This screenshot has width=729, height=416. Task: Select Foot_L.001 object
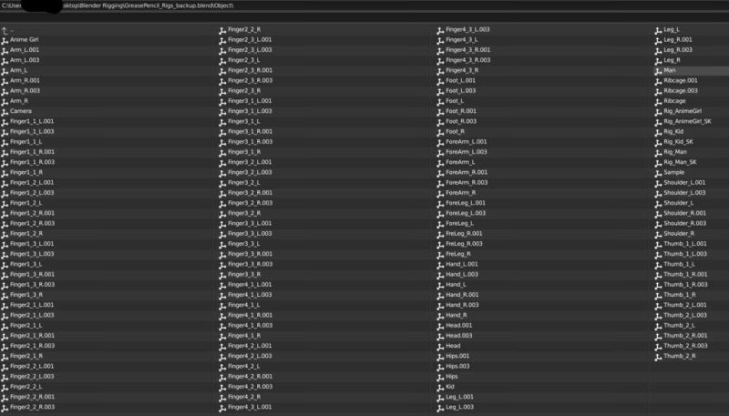point(460,81)
